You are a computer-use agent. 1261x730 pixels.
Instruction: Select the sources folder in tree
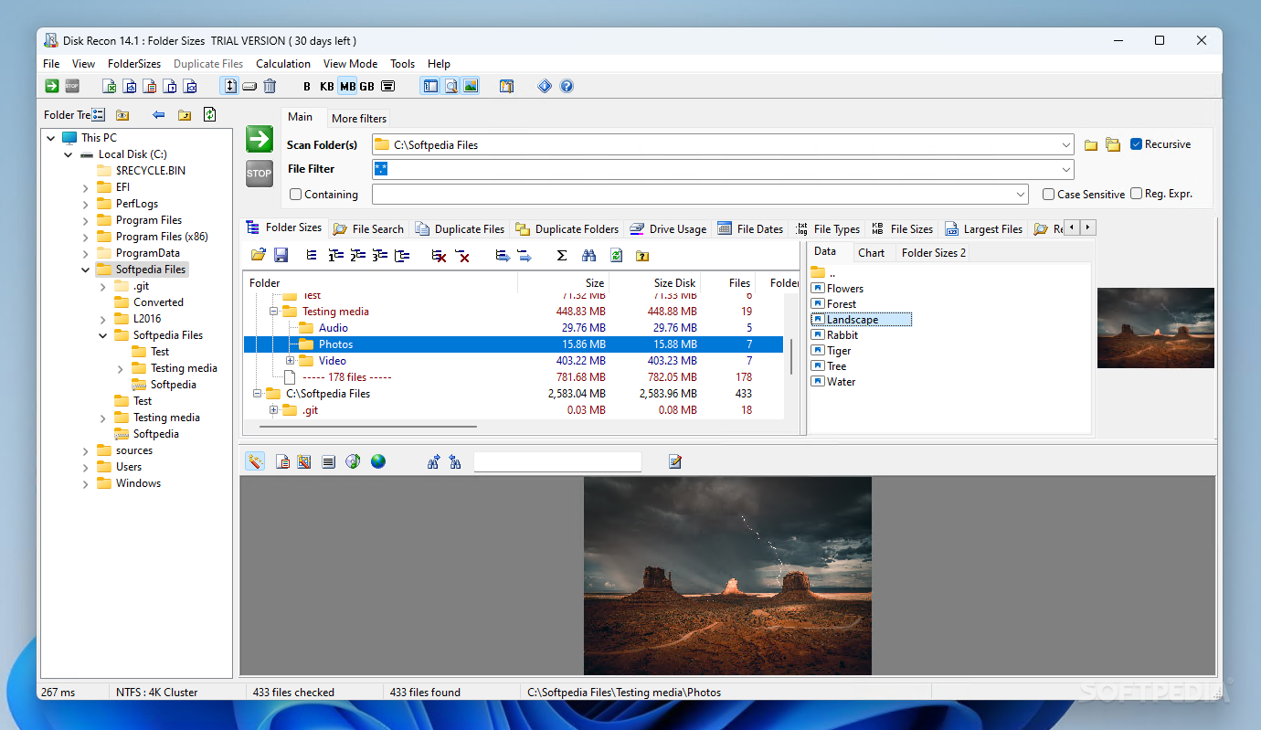(133, 450)
